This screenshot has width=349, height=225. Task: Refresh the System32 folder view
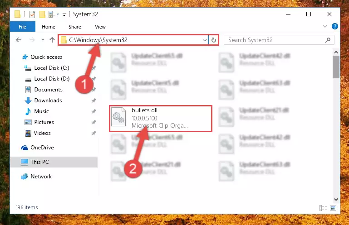tap(214, 40)
